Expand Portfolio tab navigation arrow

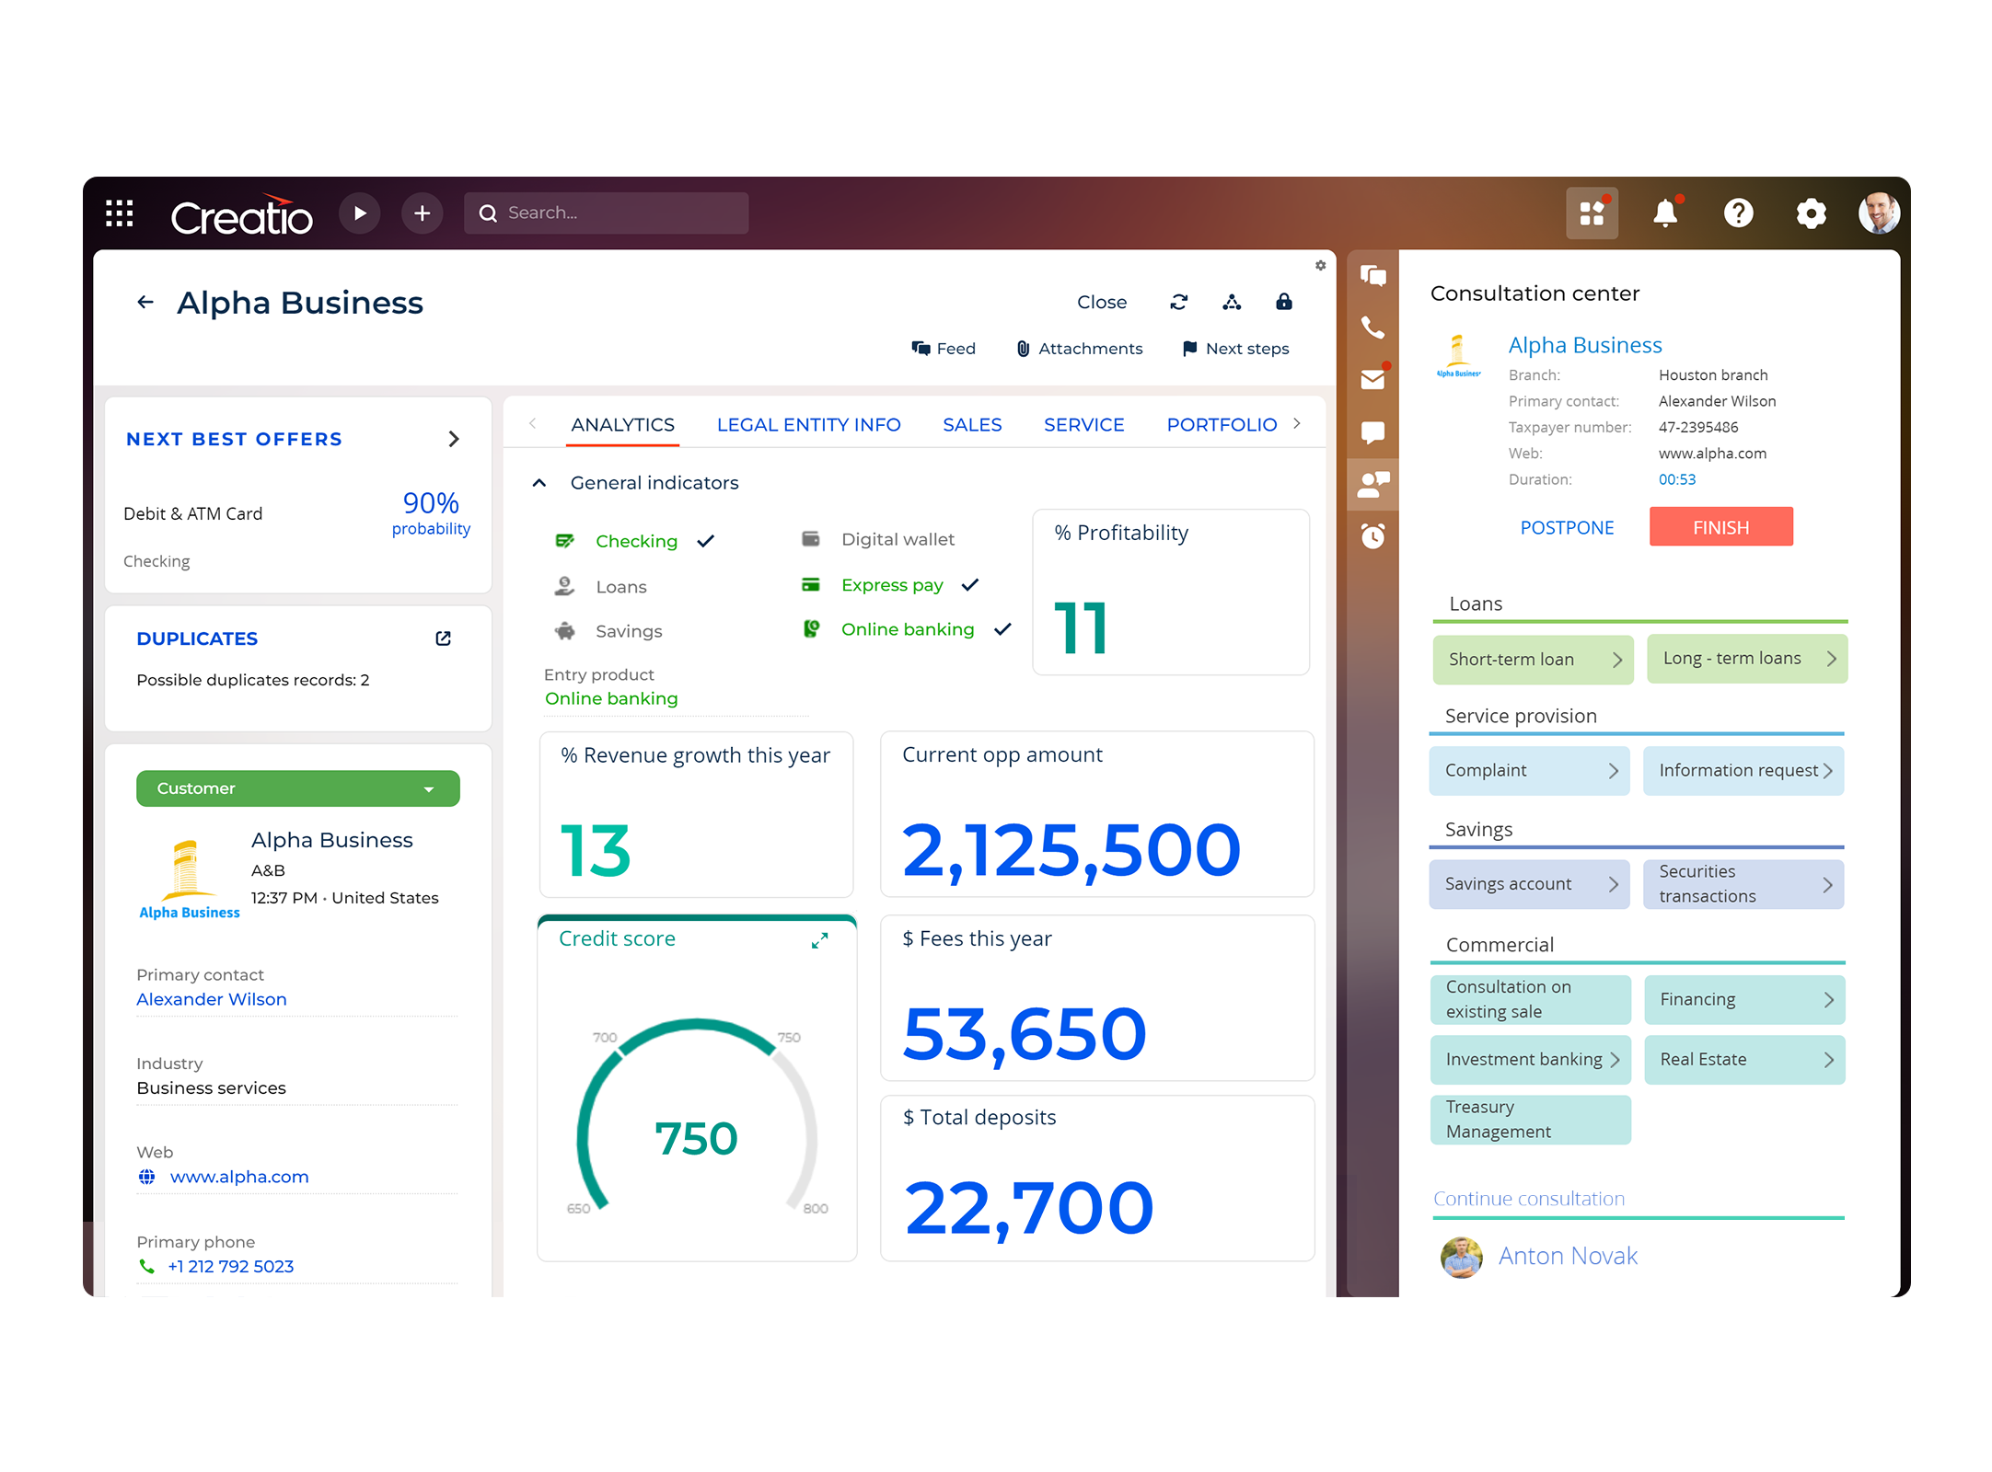pyautogui.click(x=1303, y=424)
